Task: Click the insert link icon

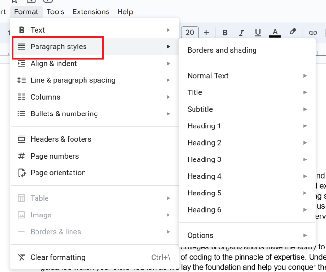Action: pyautogui.click(x=313, y=33)
